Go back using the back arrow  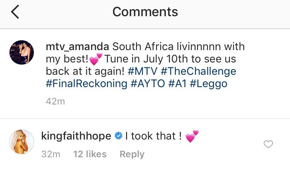(x=15, y=12)
